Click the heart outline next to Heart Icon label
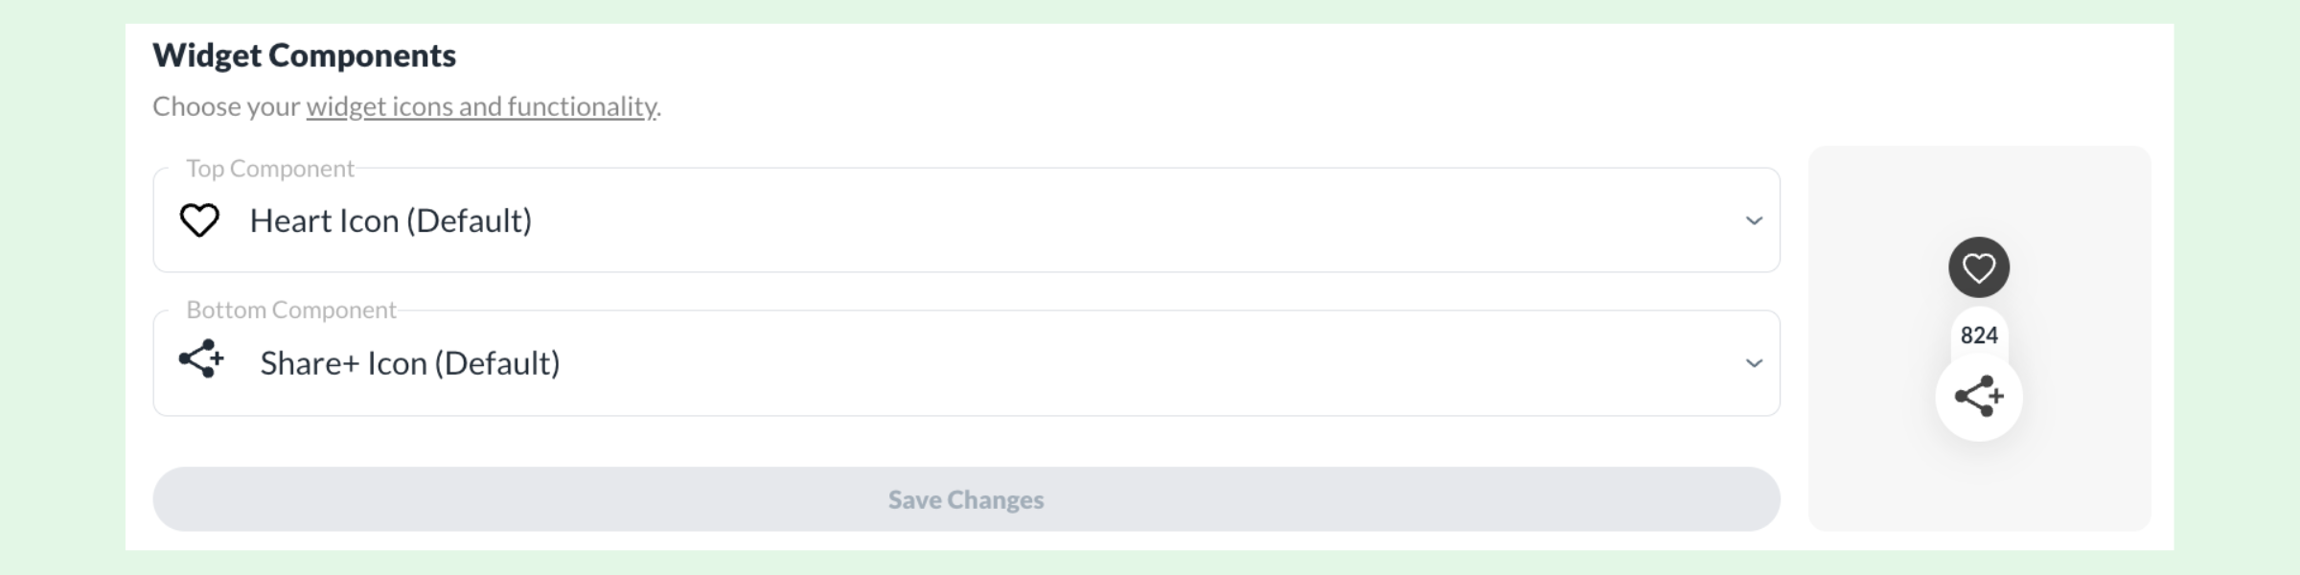Image resolution: width=2300 pixels, height=575 pixels. [199, 219]
